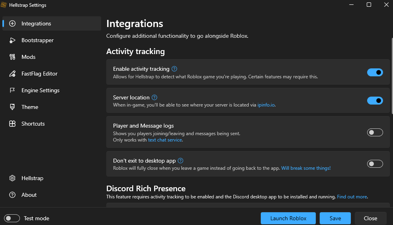This screenshot has width=393, height=225.
Task: Click help icon next to Enable activity tracking
Action: (174, 69)
